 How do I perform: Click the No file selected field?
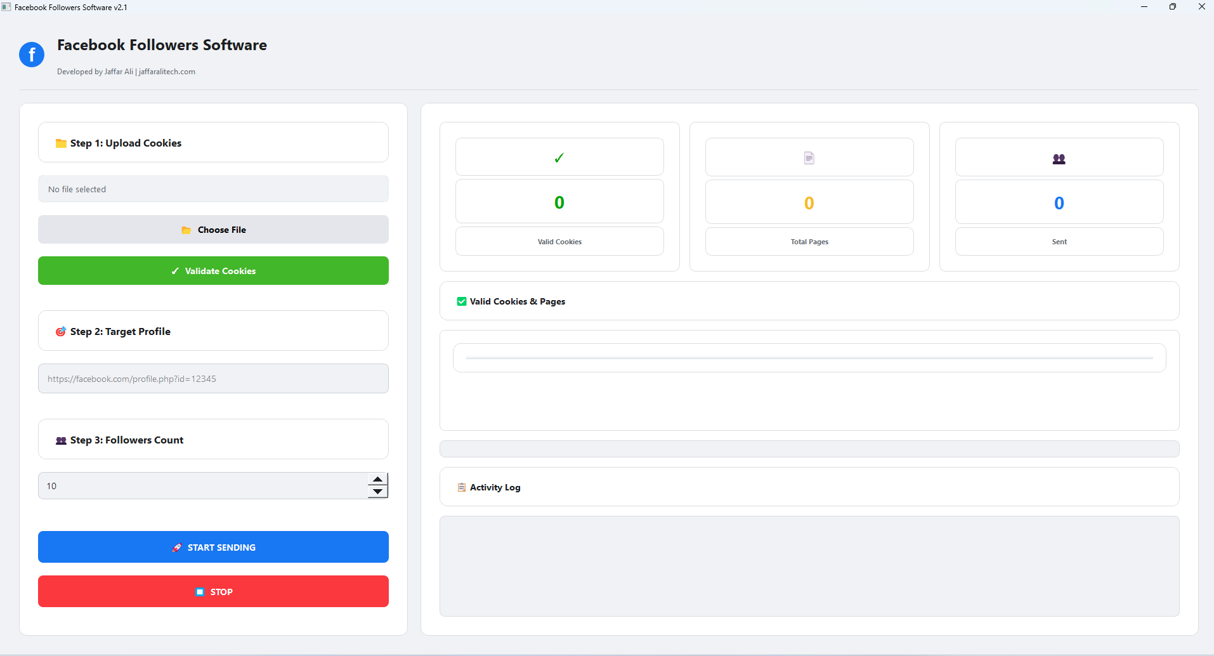pos(213,189)
